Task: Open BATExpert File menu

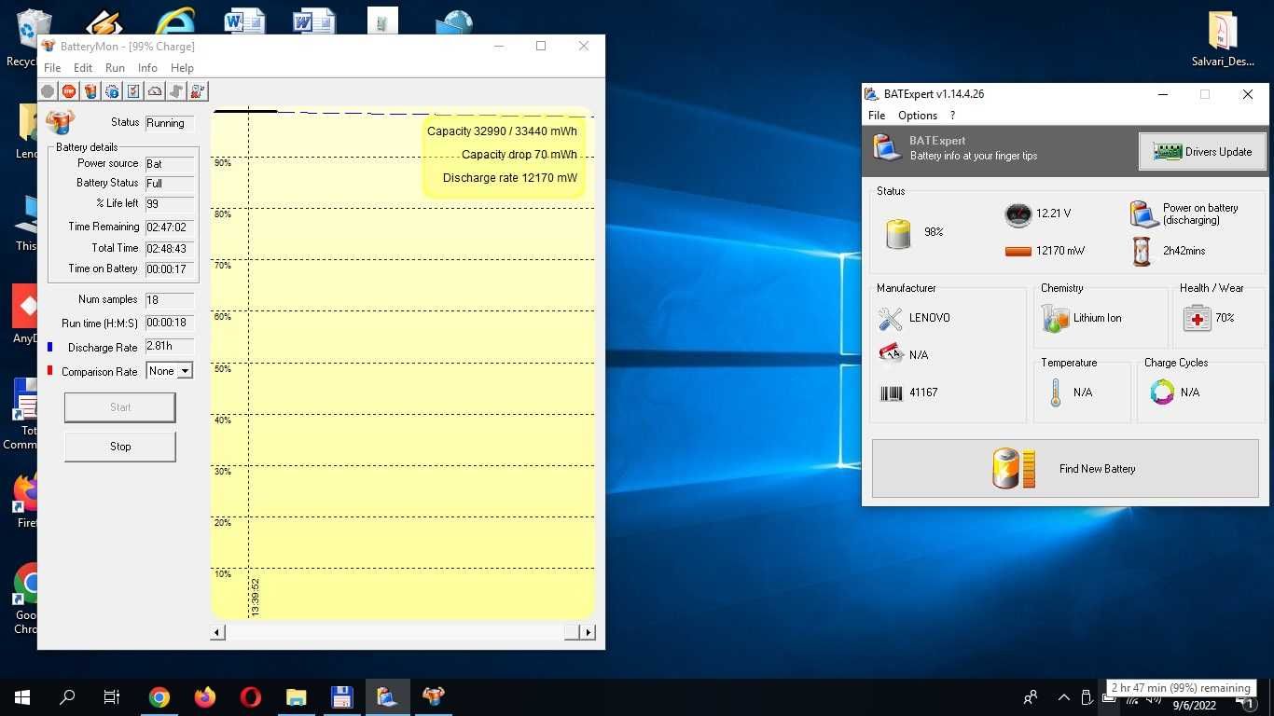Action: point(877,116)
